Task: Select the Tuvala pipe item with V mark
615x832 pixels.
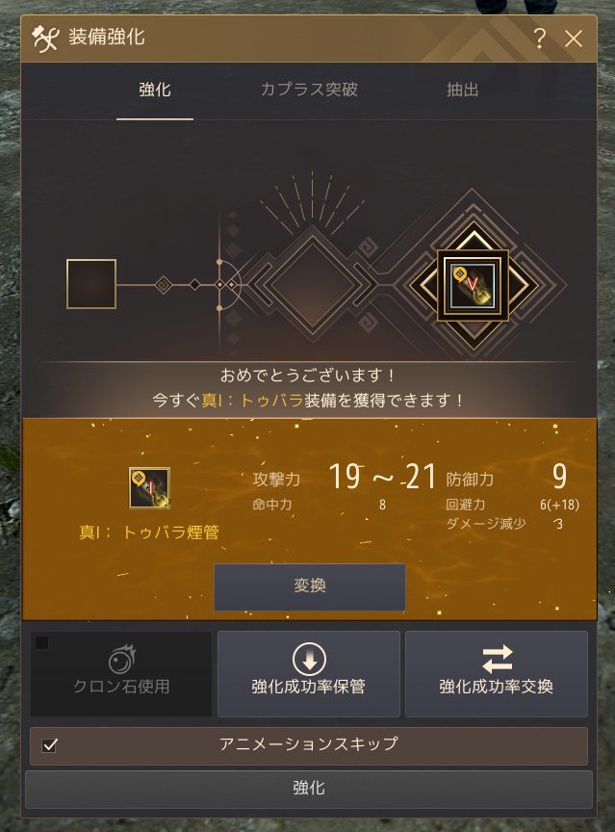Action: tap(473, 286)
